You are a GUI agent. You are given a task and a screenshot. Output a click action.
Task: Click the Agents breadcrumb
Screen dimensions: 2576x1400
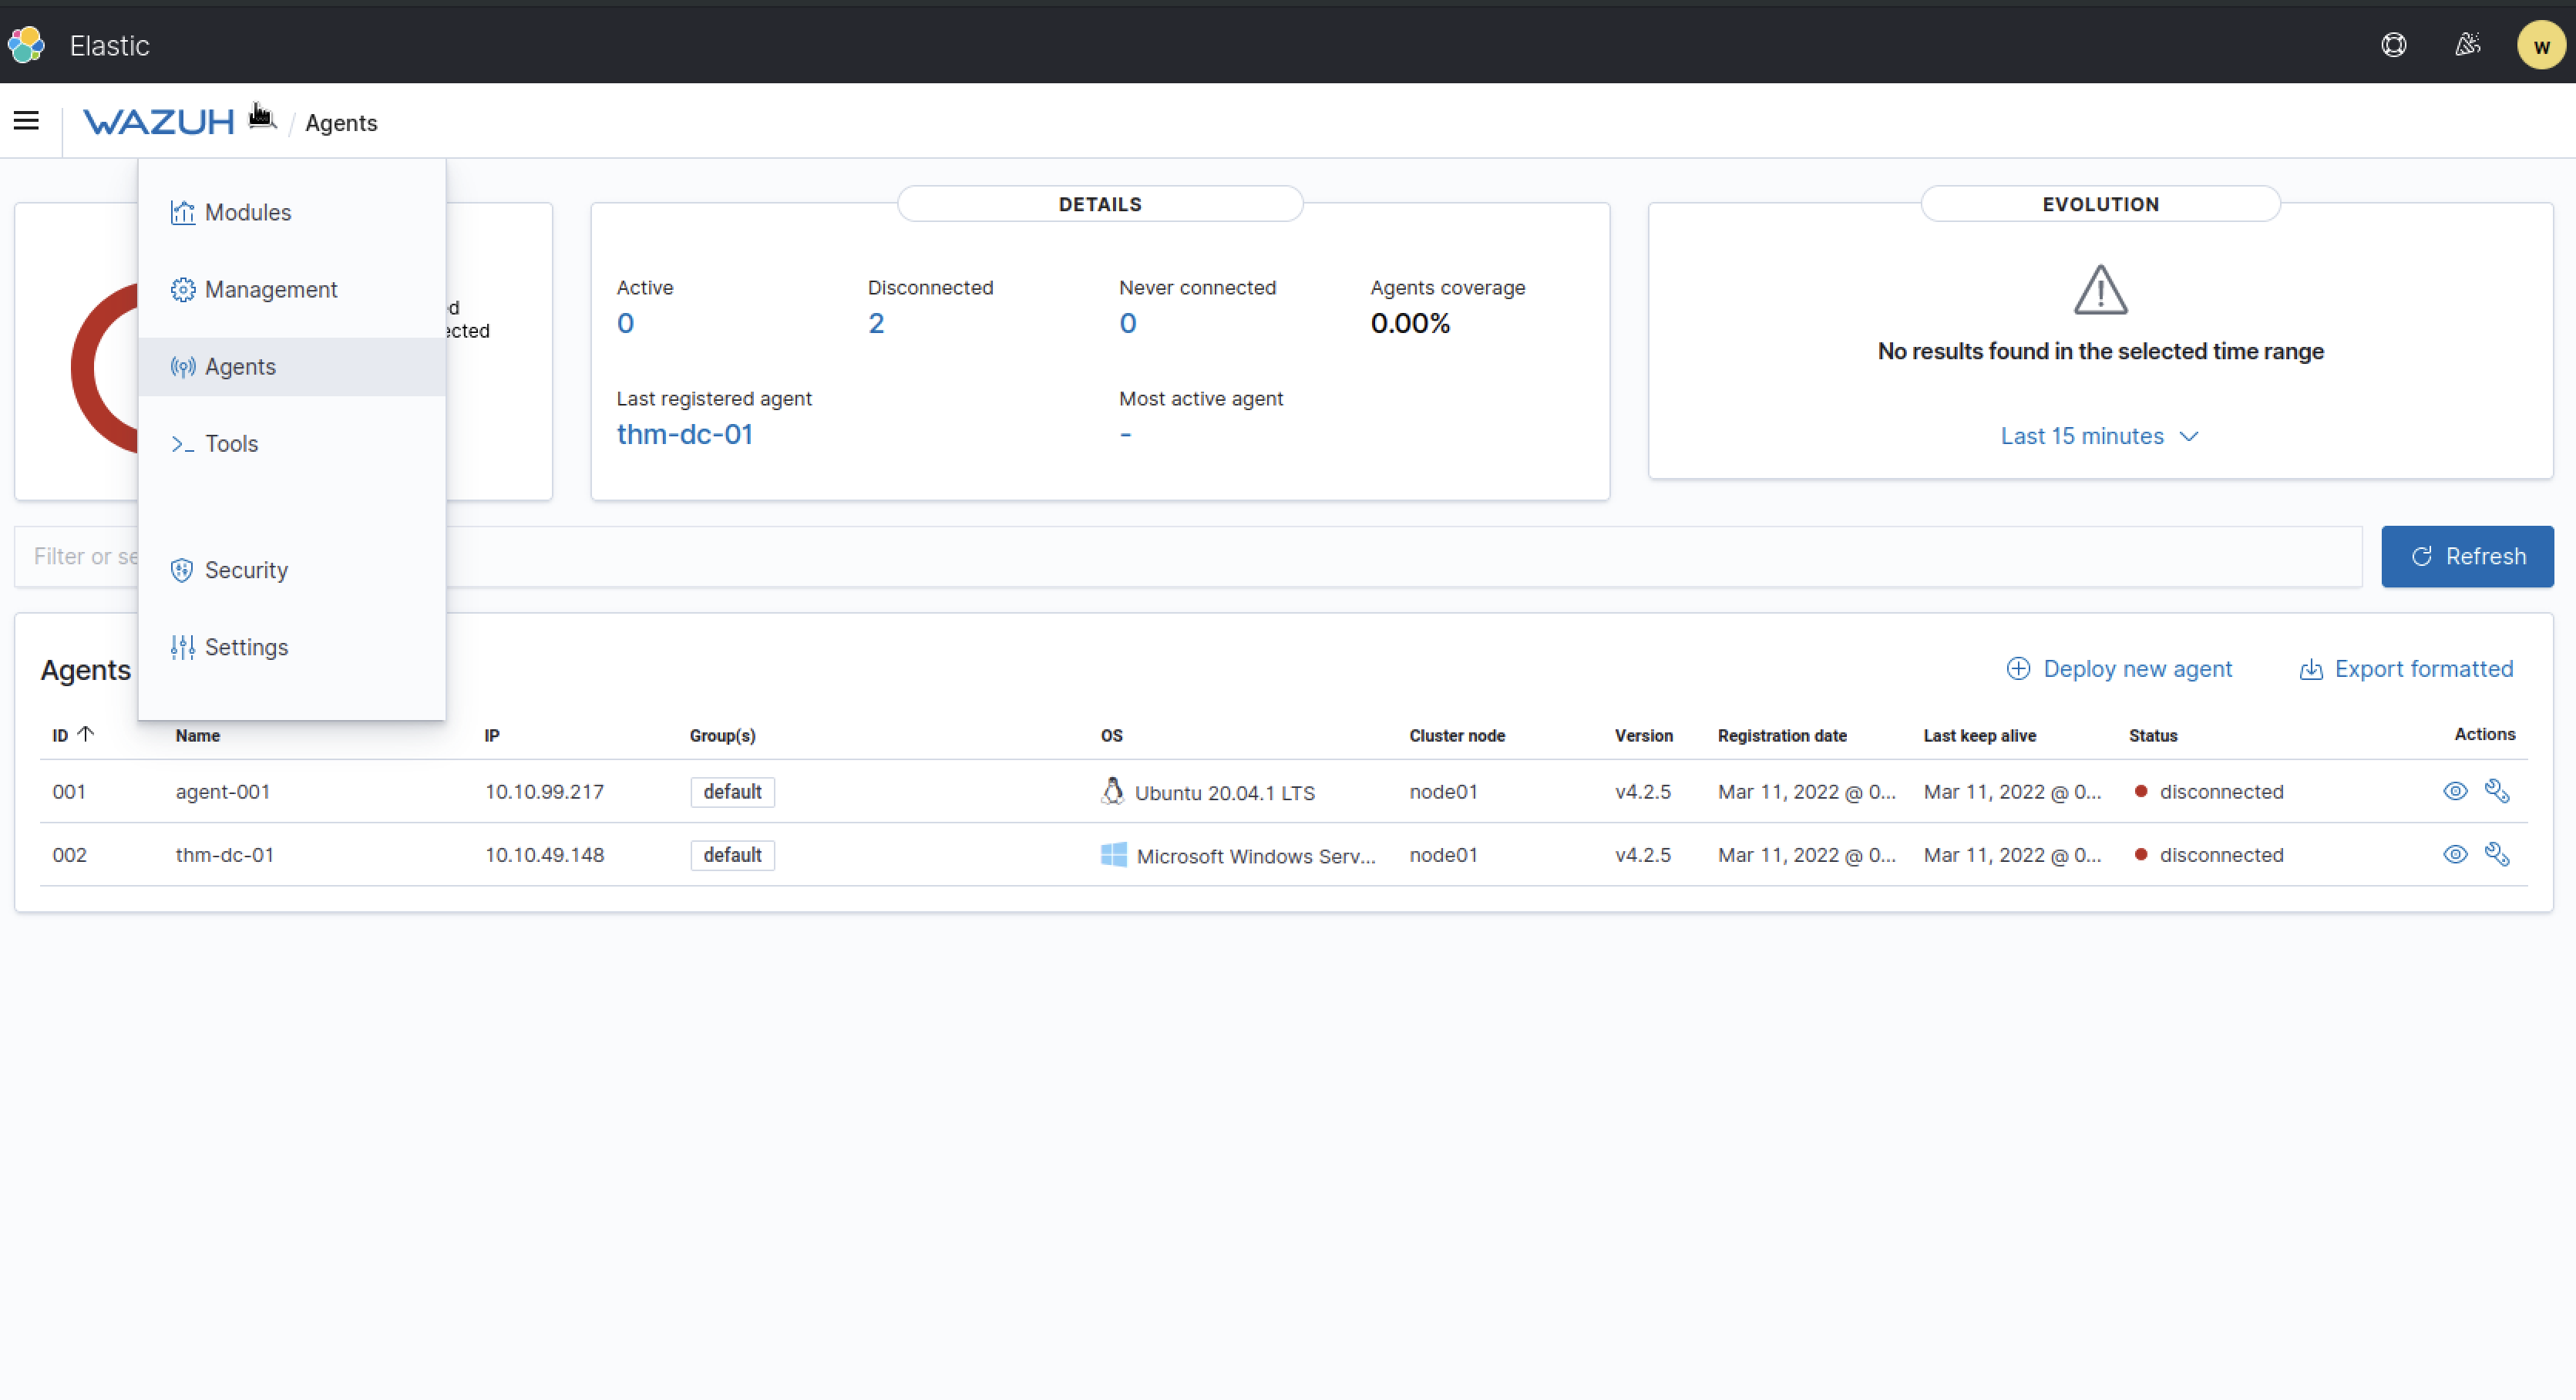click(341, 123)
